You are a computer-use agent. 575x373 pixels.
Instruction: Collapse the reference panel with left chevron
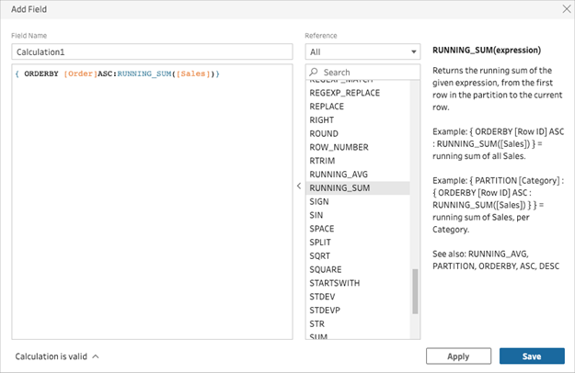point(299,186)
